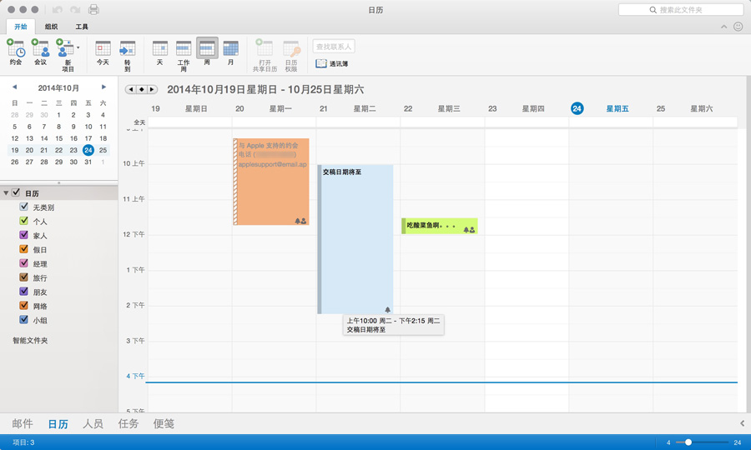
Task: Open the 工具 ribbon tab
Action: (x=82, y=27)
